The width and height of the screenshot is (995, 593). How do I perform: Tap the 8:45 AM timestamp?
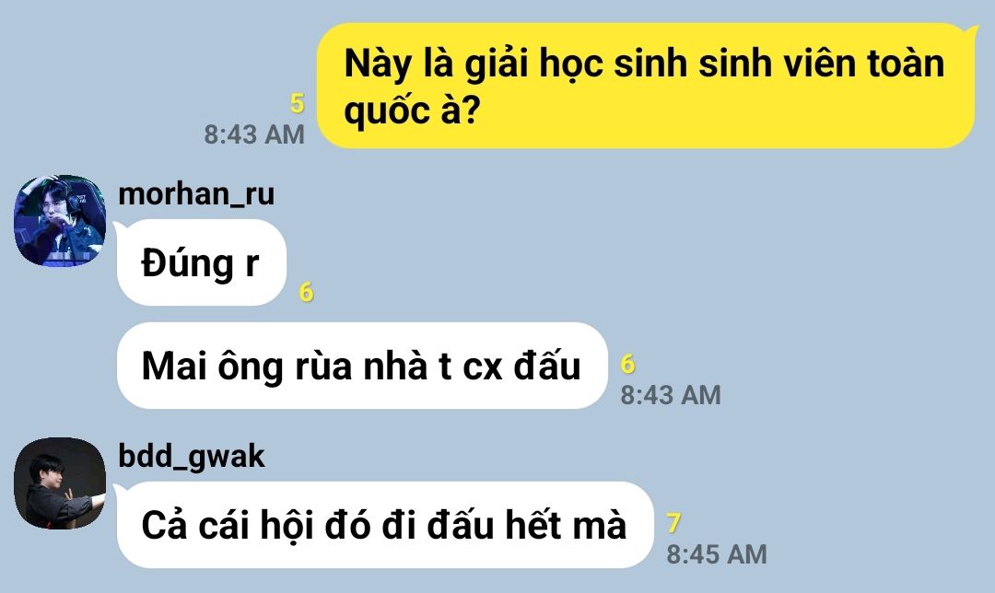point(717,554)
